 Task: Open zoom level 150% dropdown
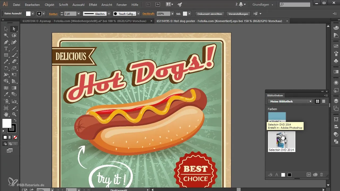52,190
